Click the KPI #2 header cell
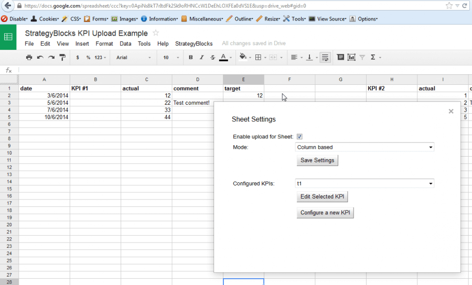 [392, 89]
